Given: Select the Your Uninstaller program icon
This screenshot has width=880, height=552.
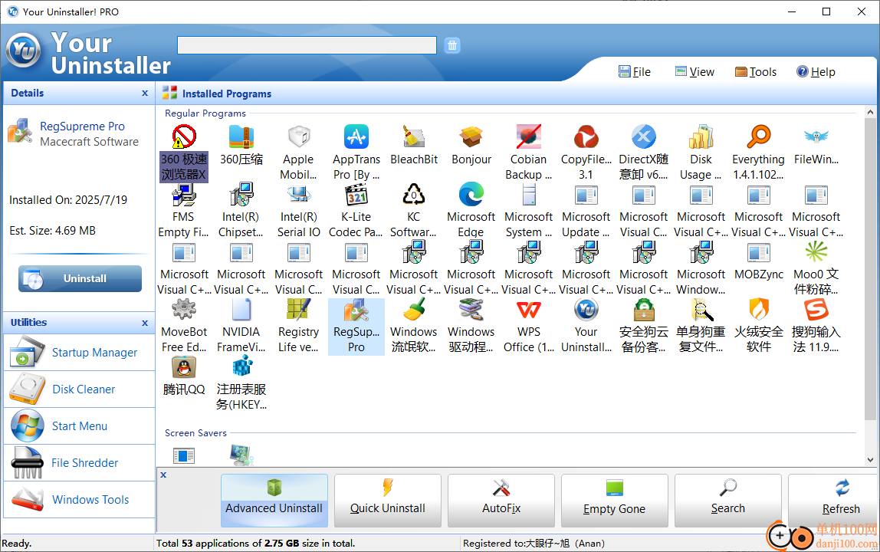Looking at the screenshot, I should pos(586,310).
